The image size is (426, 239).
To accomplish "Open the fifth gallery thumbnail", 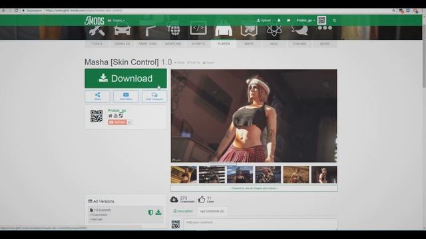I will (296, 175).
